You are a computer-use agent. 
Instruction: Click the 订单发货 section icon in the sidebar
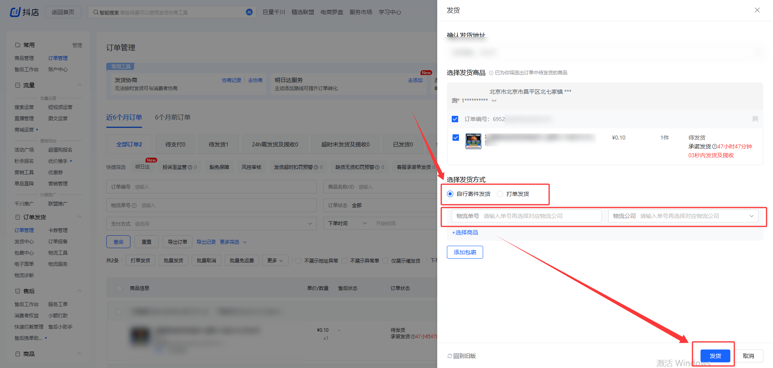[x=18, y=217]
